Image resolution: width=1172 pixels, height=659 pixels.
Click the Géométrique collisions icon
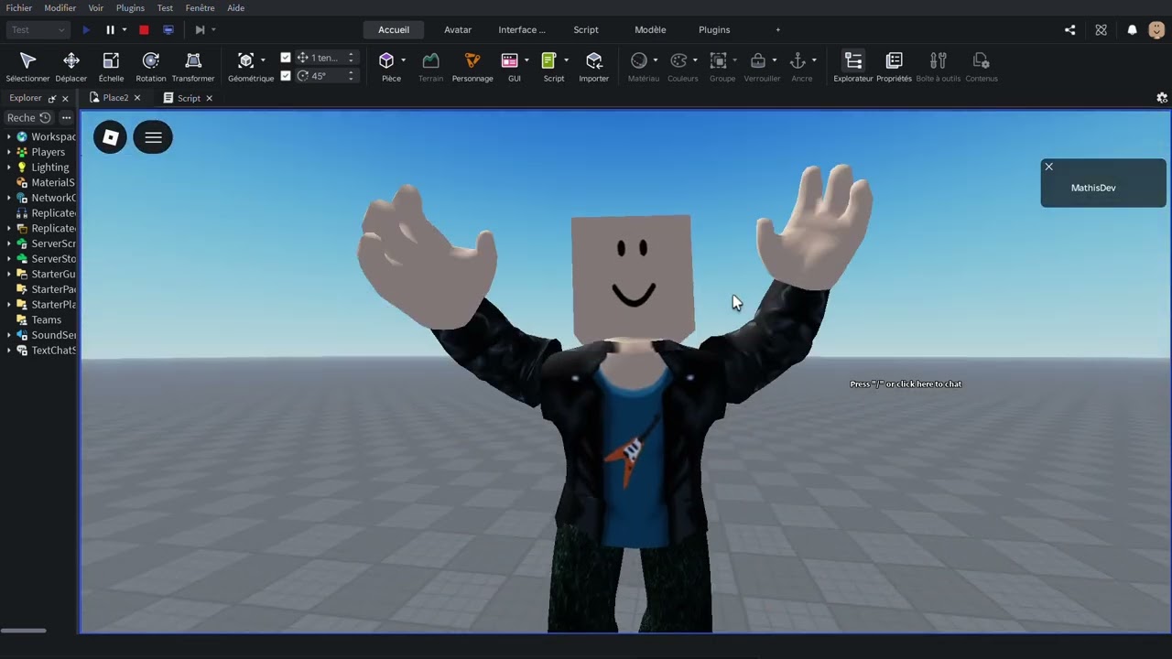[x=245, y=60]
